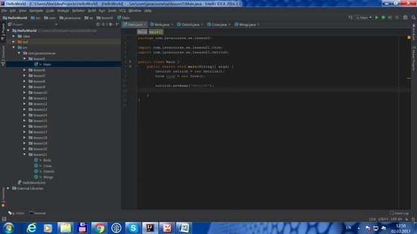Open the Terminal tool window button

pyautogui.click(x=38, y=213)
